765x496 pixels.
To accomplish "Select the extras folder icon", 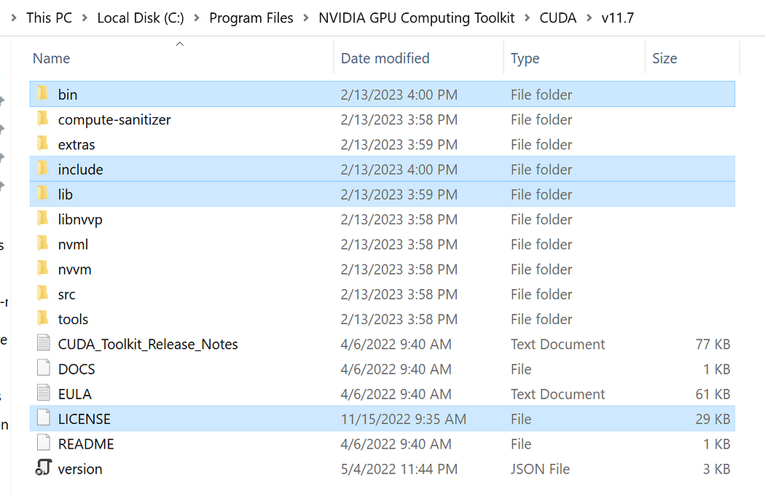I will [x=43, y=143].
